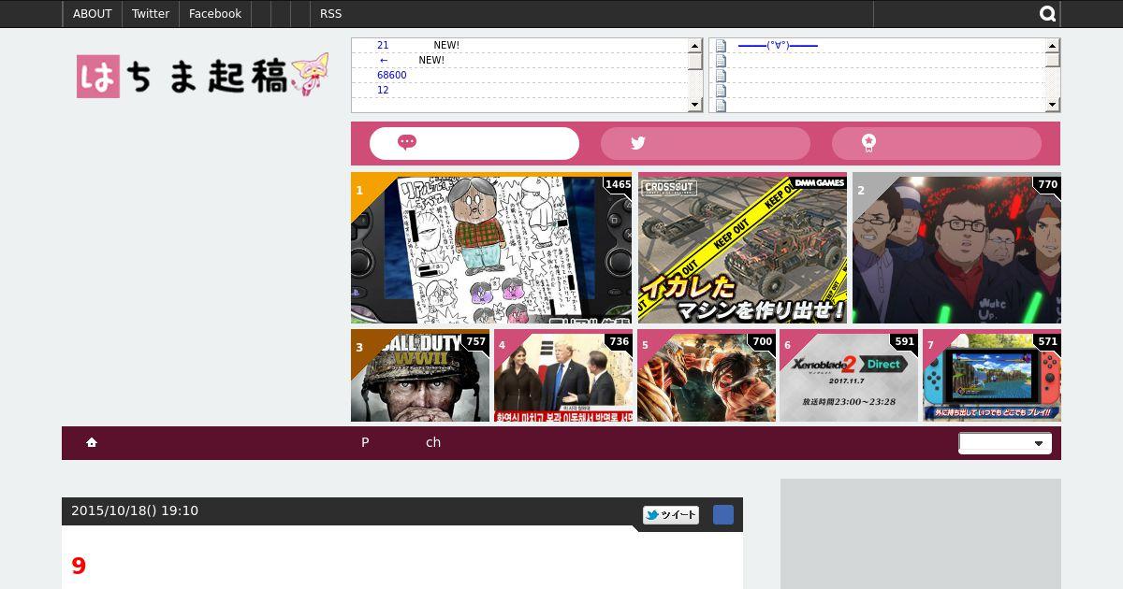Viewport: 1123px width, 589px height.
Task: Open the dropdown selector in maroon navigation bar
Action: (x=1005, y=443)
